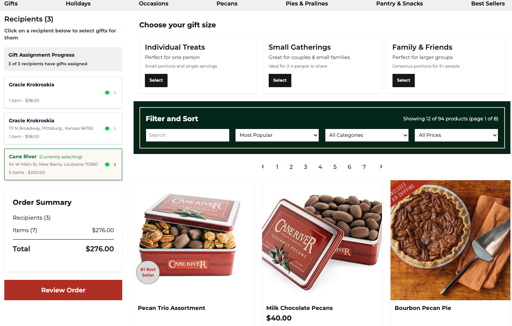
Task: Go to page 4 of products
Action: click(320, 167)
